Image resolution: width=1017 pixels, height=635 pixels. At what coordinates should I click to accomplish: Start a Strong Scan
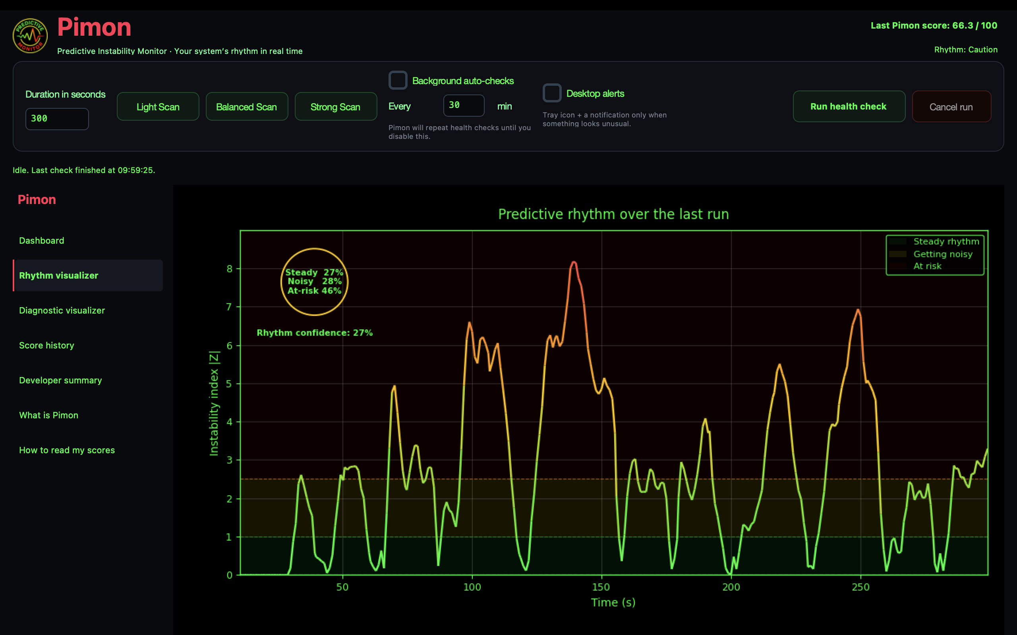pos(336,107)
